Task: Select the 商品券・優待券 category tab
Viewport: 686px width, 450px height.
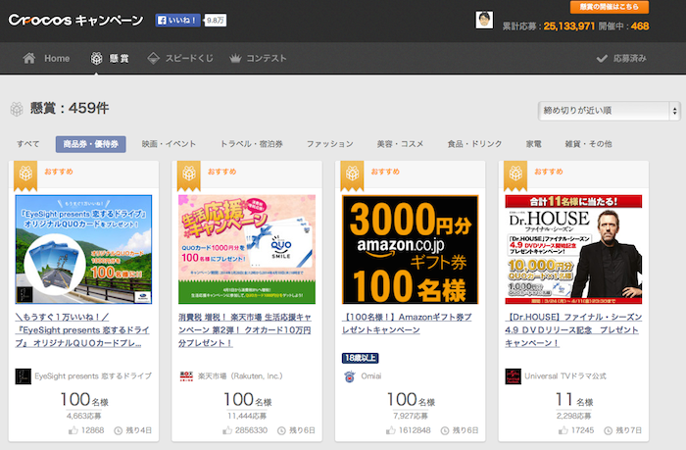Action: click(x=90, y=144)
